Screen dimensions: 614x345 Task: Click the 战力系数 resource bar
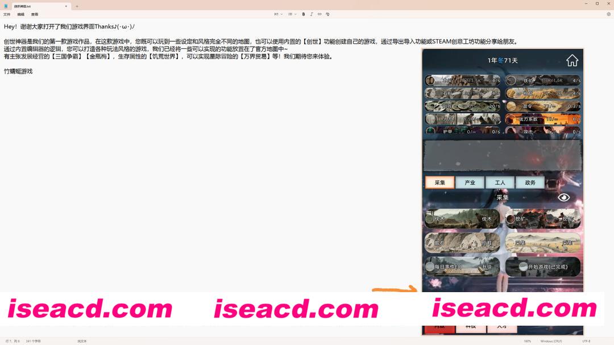[x=543, y=119]
